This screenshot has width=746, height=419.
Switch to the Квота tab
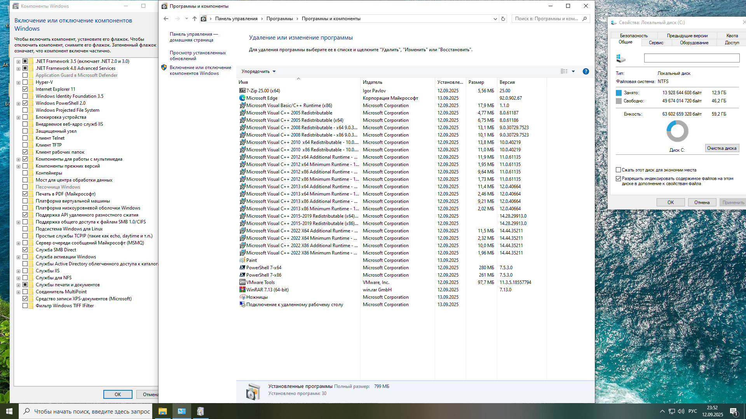coord(732,36)
